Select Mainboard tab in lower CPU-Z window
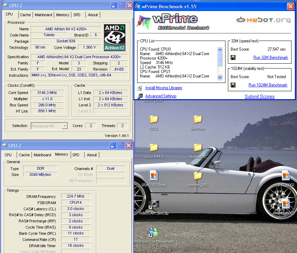The width and height of the screenshot is (297, 253). (42, 155)
